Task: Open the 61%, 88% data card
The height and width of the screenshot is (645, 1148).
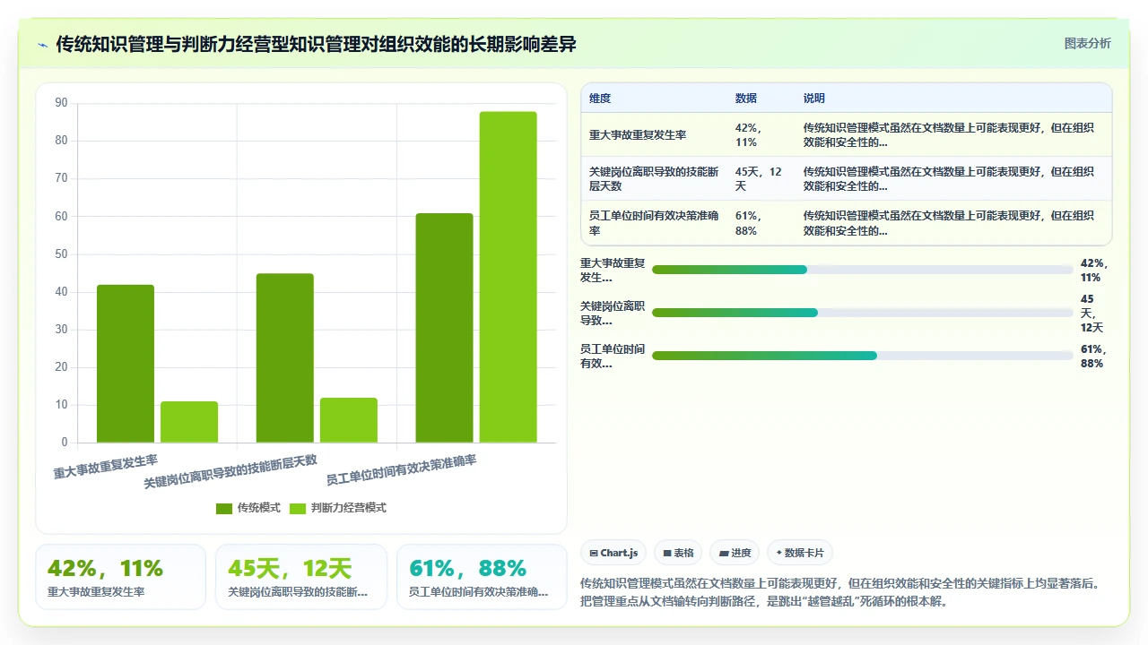Action: 482,577
